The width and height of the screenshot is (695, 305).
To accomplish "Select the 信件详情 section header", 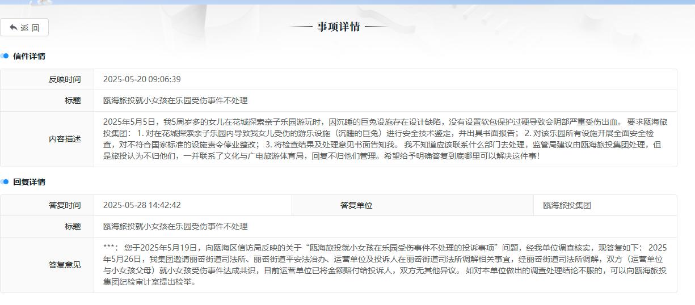I will pyautogui.click(x=29, y=56).
